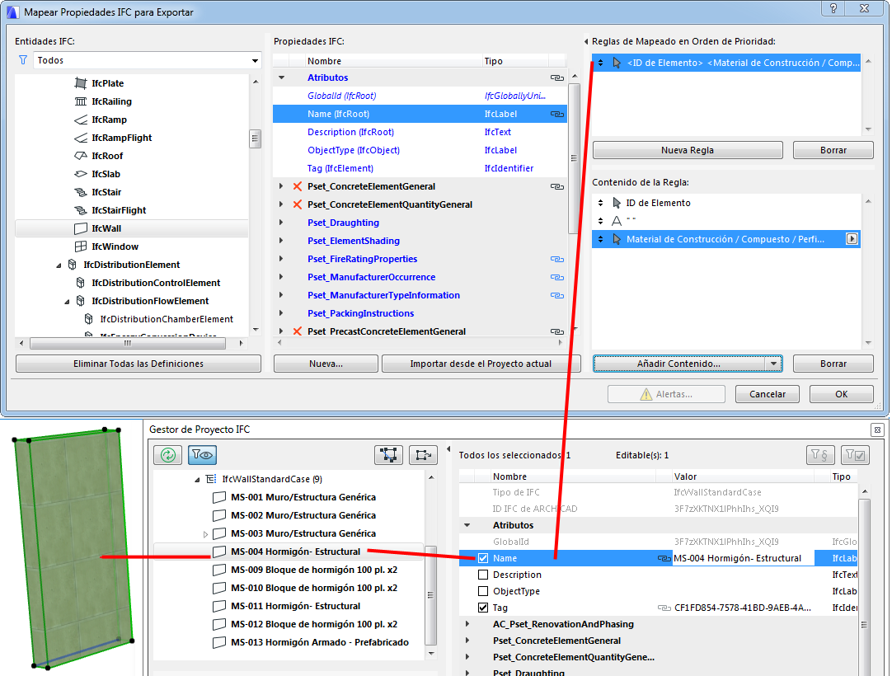Uncheck the Tag attribute checkbox
The width and height of the screenshot is (892, 676).
(x=483, y=608)
